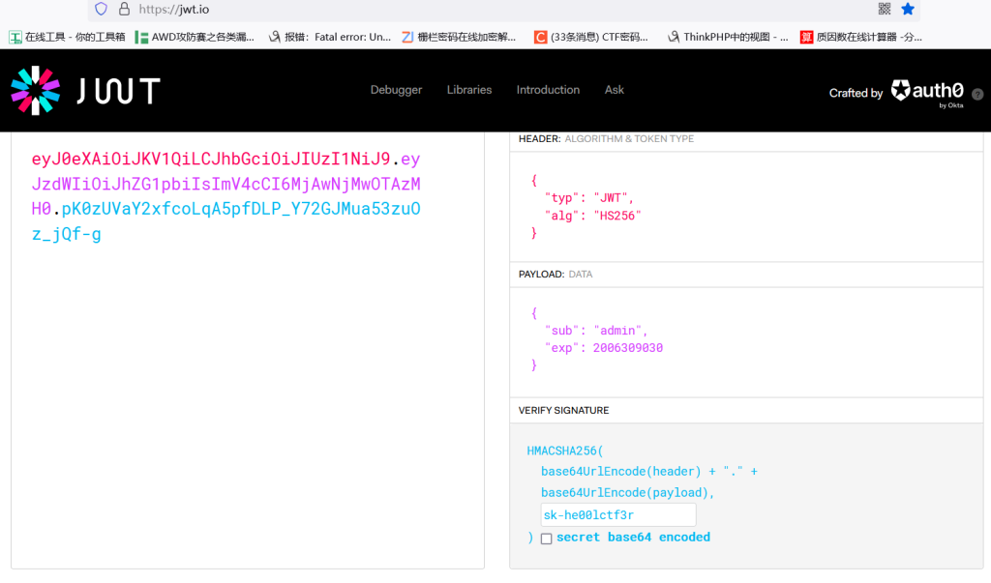Click the JWT logo in the header
The width and height of the screenshot is (991, 583).
pos(85,91)
